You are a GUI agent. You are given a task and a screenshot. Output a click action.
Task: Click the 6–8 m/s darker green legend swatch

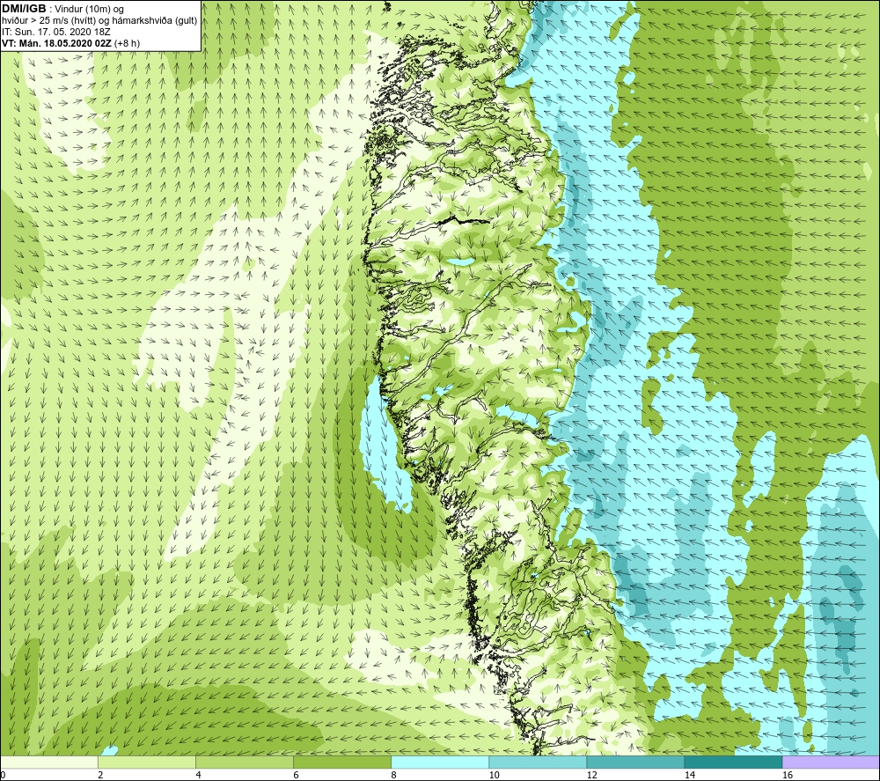tap(342, 762)
